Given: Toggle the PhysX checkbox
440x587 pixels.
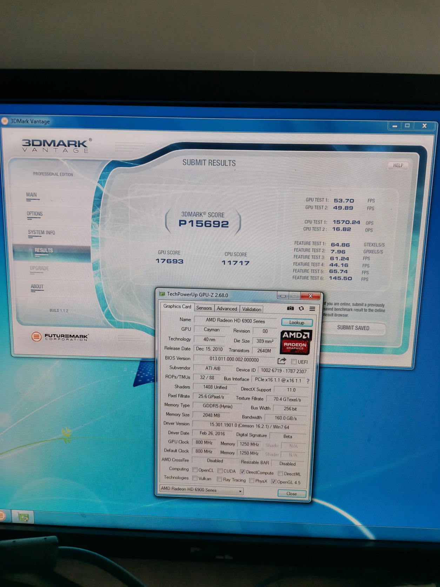Looking at the screenshot, I should pyautogui.click(x=252, y=480).
